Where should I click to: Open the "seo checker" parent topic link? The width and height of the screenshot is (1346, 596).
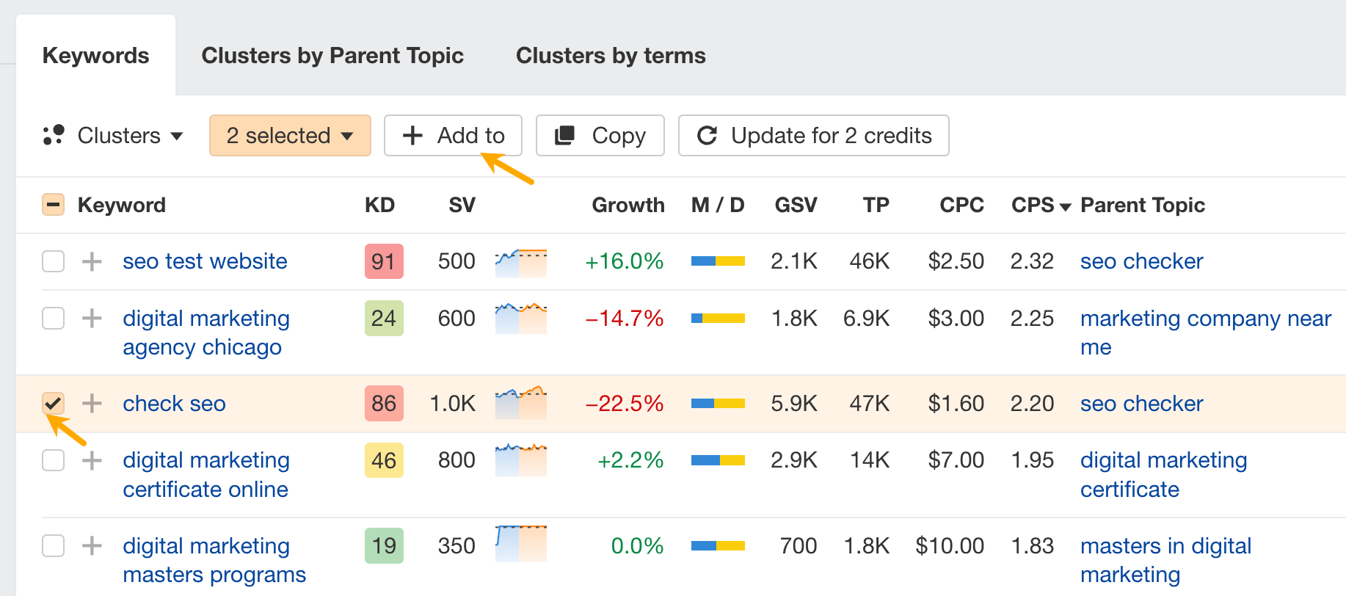click(x=1141, y=261)
